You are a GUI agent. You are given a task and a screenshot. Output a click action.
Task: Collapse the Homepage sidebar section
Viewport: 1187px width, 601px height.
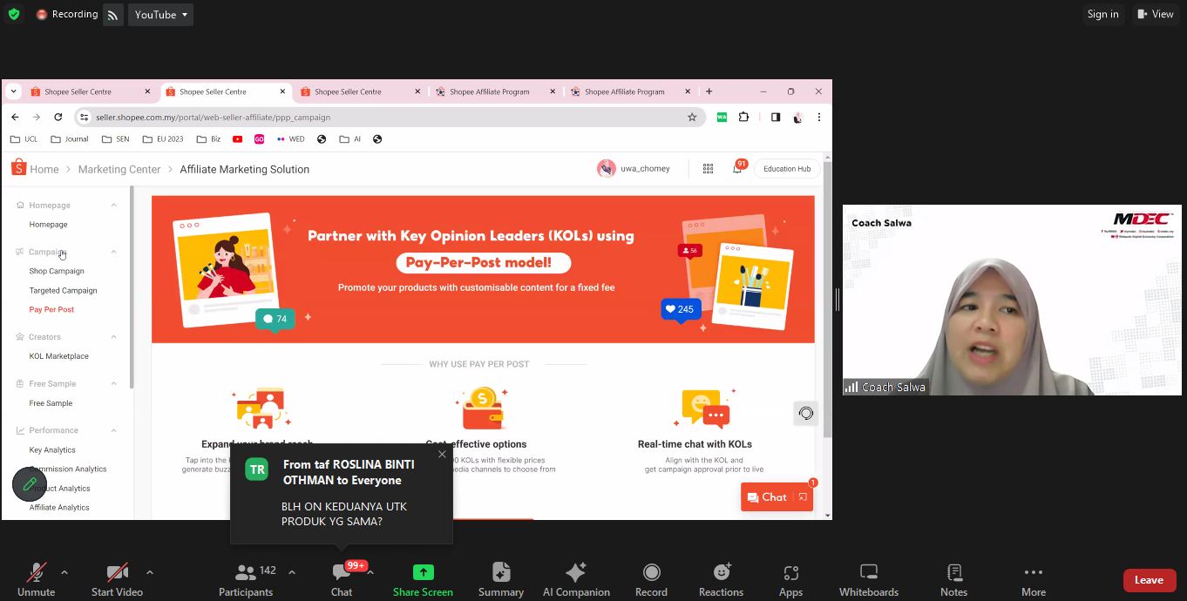click(x=113, y=206)
